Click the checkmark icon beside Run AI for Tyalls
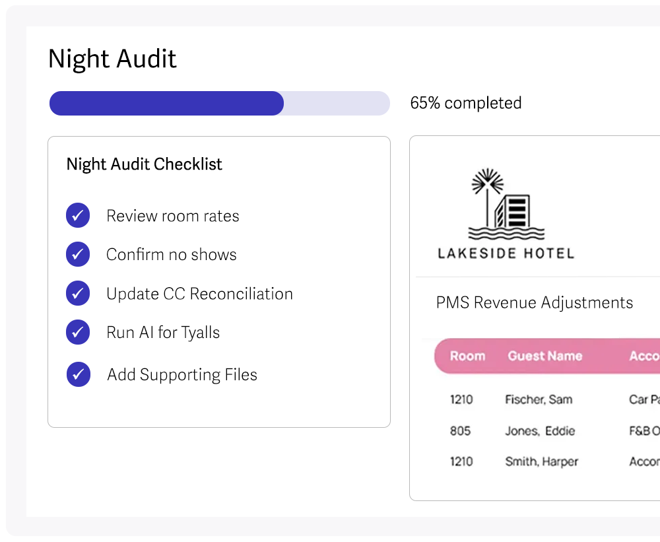This screenshot has height=542, width=660. [x=78, y=332]
